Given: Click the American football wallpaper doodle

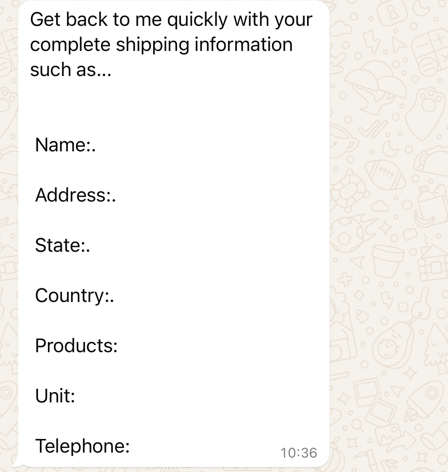Looking at the screenshot, I should 386,174.
